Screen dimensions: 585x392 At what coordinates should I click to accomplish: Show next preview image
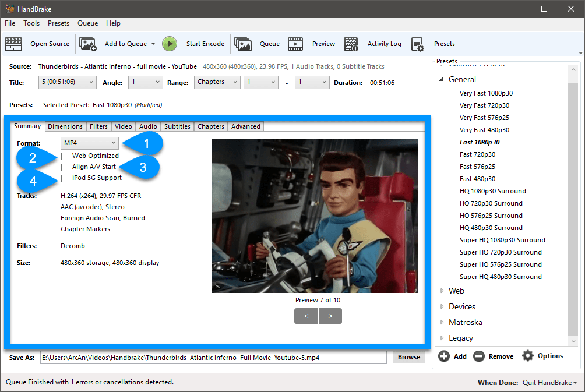point(330,316)
